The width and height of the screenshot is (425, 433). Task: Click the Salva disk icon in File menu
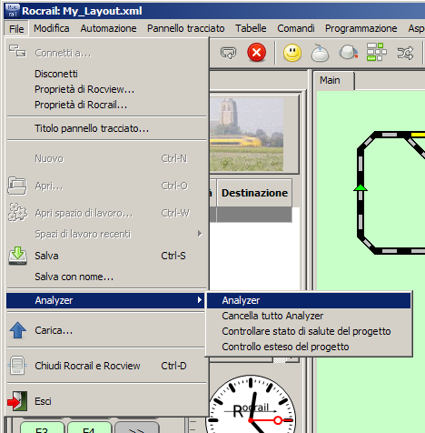pos(17,256)
